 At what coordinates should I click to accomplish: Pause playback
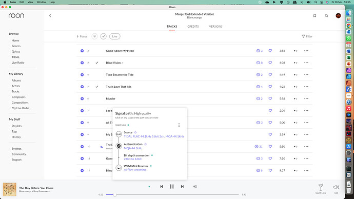coord(172,186)
